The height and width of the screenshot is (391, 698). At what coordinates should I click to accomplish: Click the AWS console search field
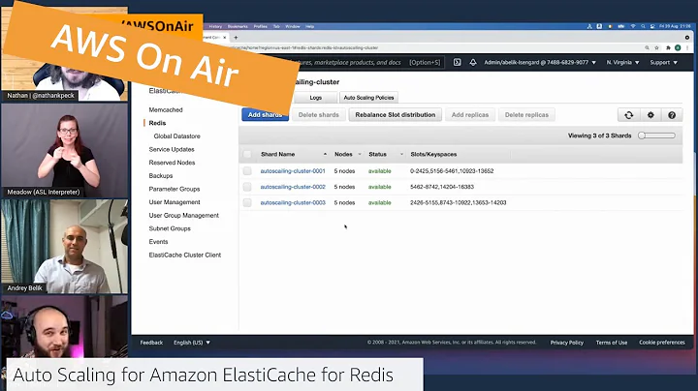coord(369,62)
